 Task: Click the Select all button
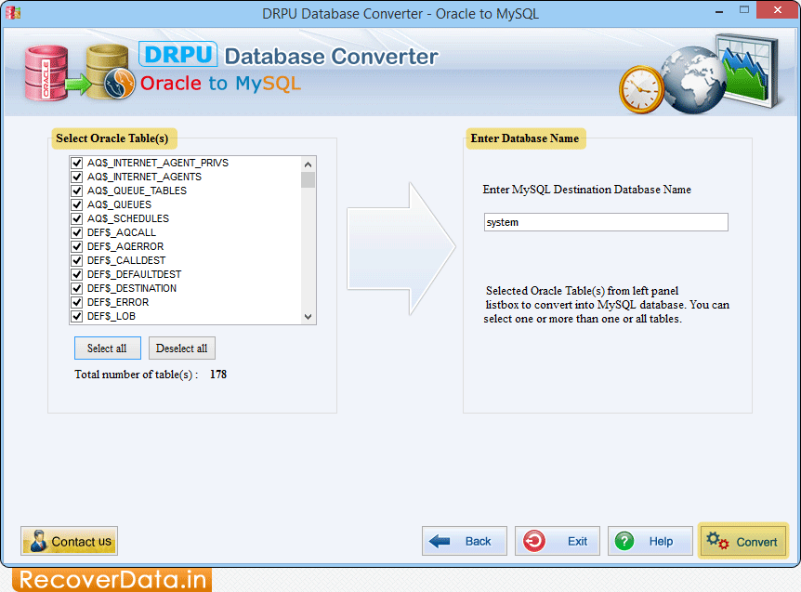pos(107,349)
